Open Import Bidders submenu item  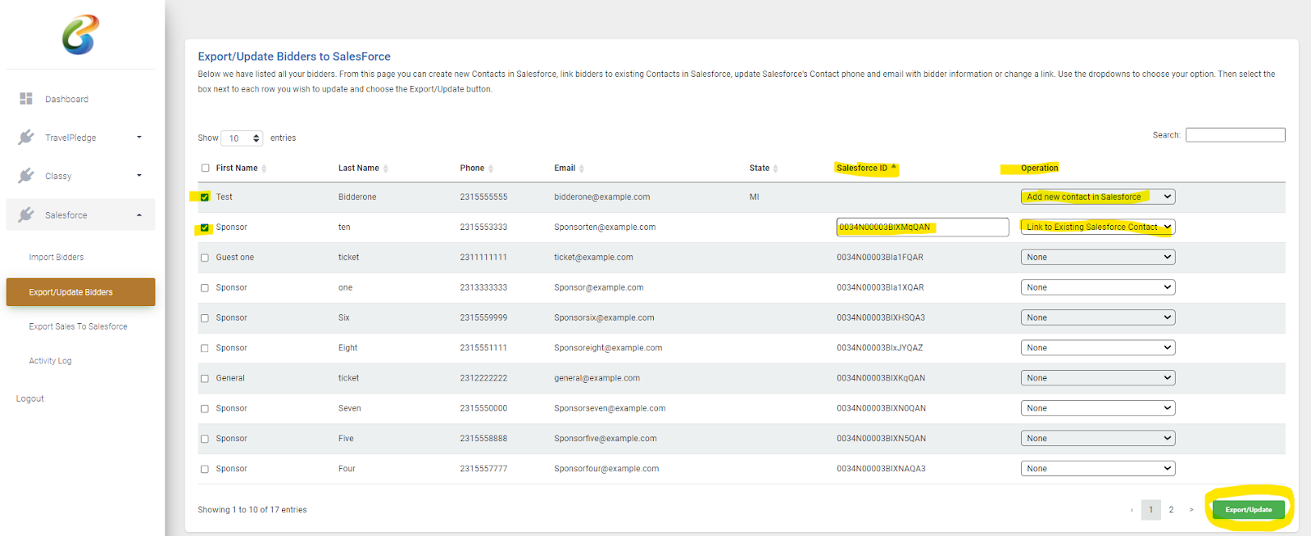[57, 257]
